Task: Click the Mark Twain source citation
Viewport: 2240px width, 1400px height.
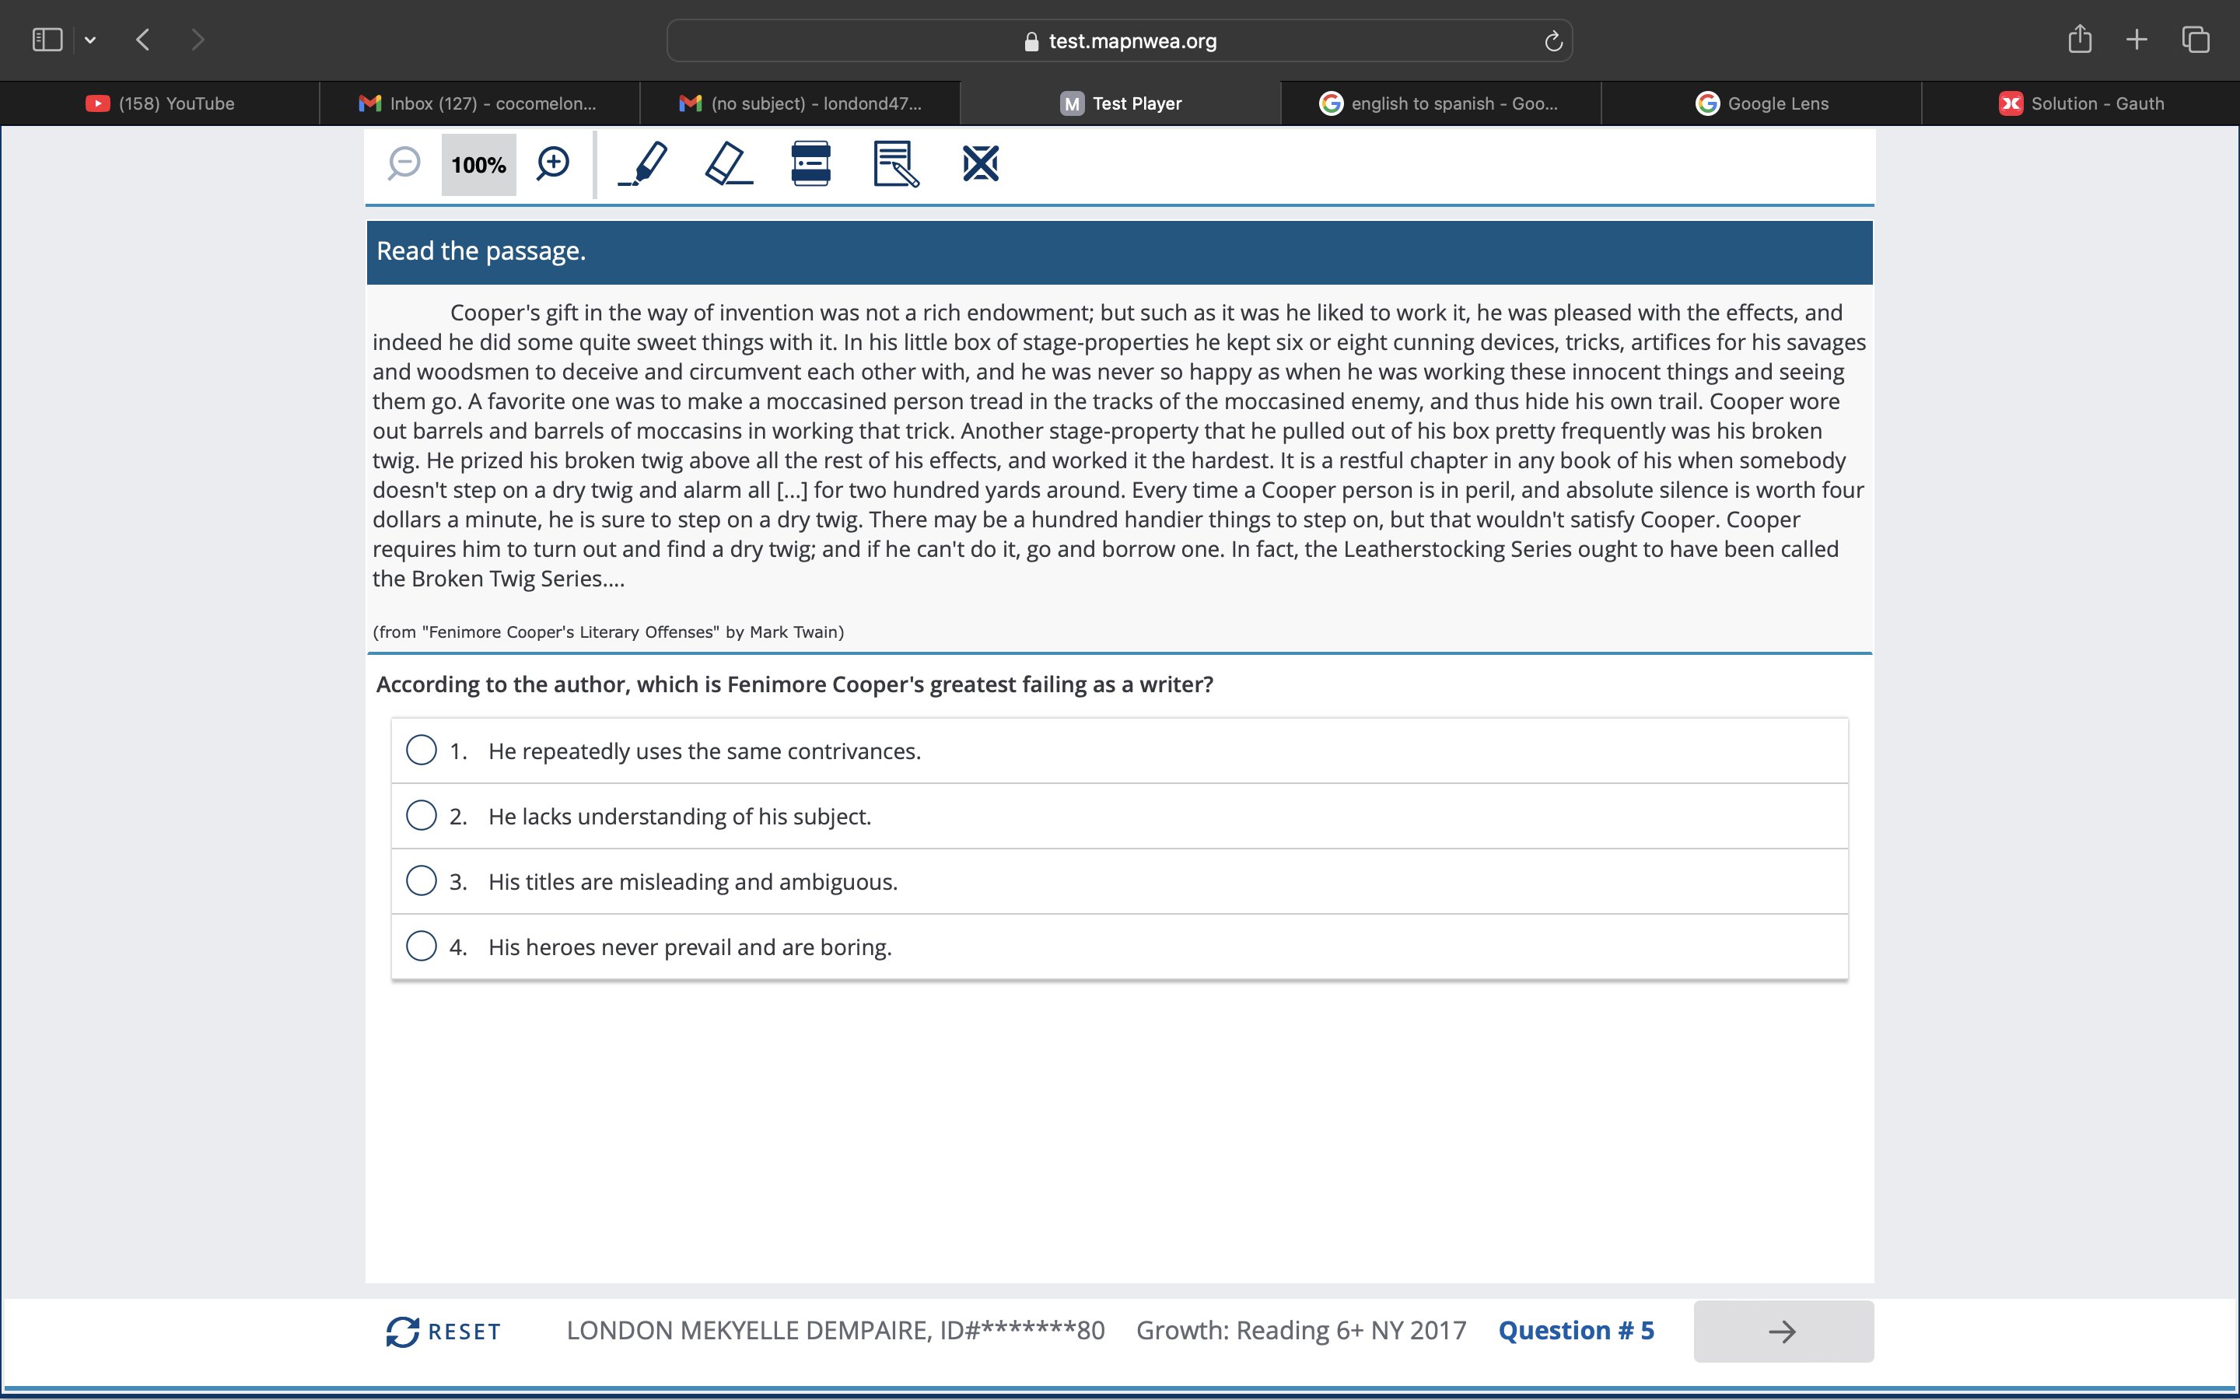Action: [608, 632]
